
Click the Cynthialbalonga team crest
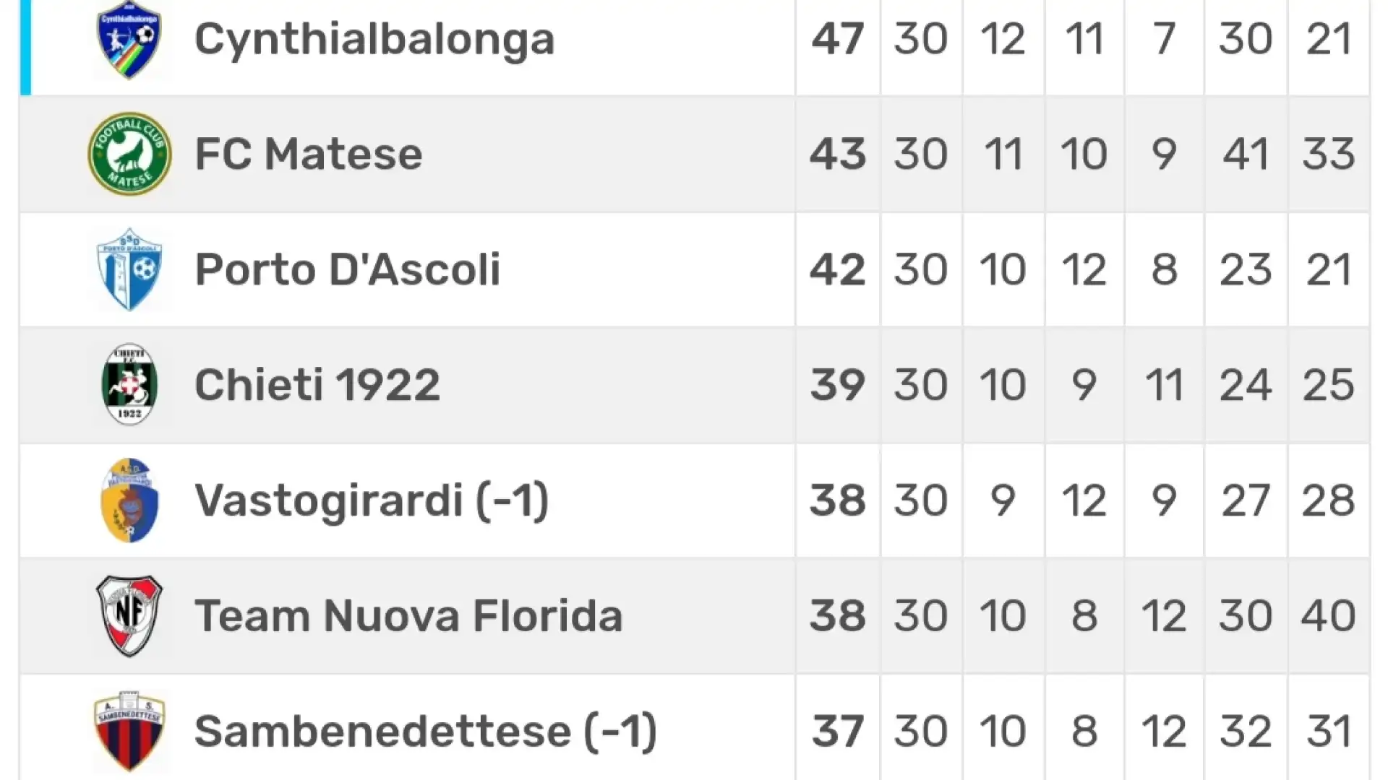(129, 39)
